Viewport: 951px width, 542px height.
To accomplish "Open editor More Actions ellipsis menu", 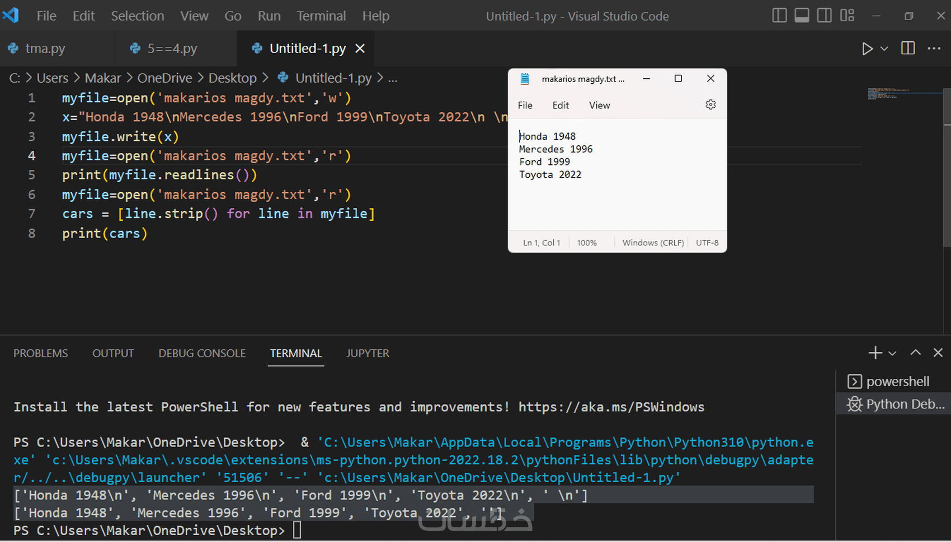I will pos(934,49).
